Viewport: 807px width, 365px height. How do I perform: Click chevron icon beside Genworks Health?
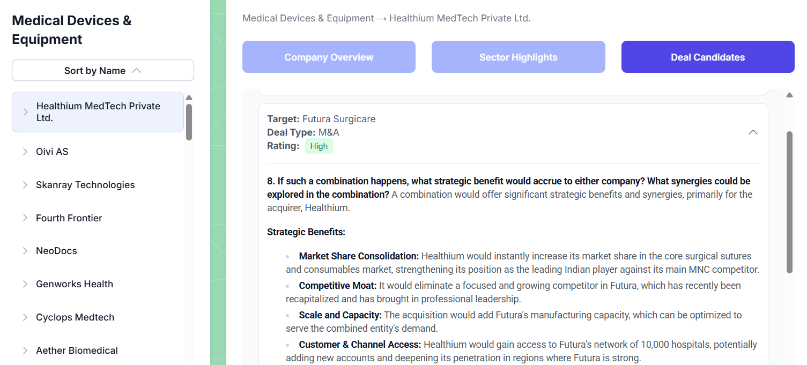pos(25,284)
